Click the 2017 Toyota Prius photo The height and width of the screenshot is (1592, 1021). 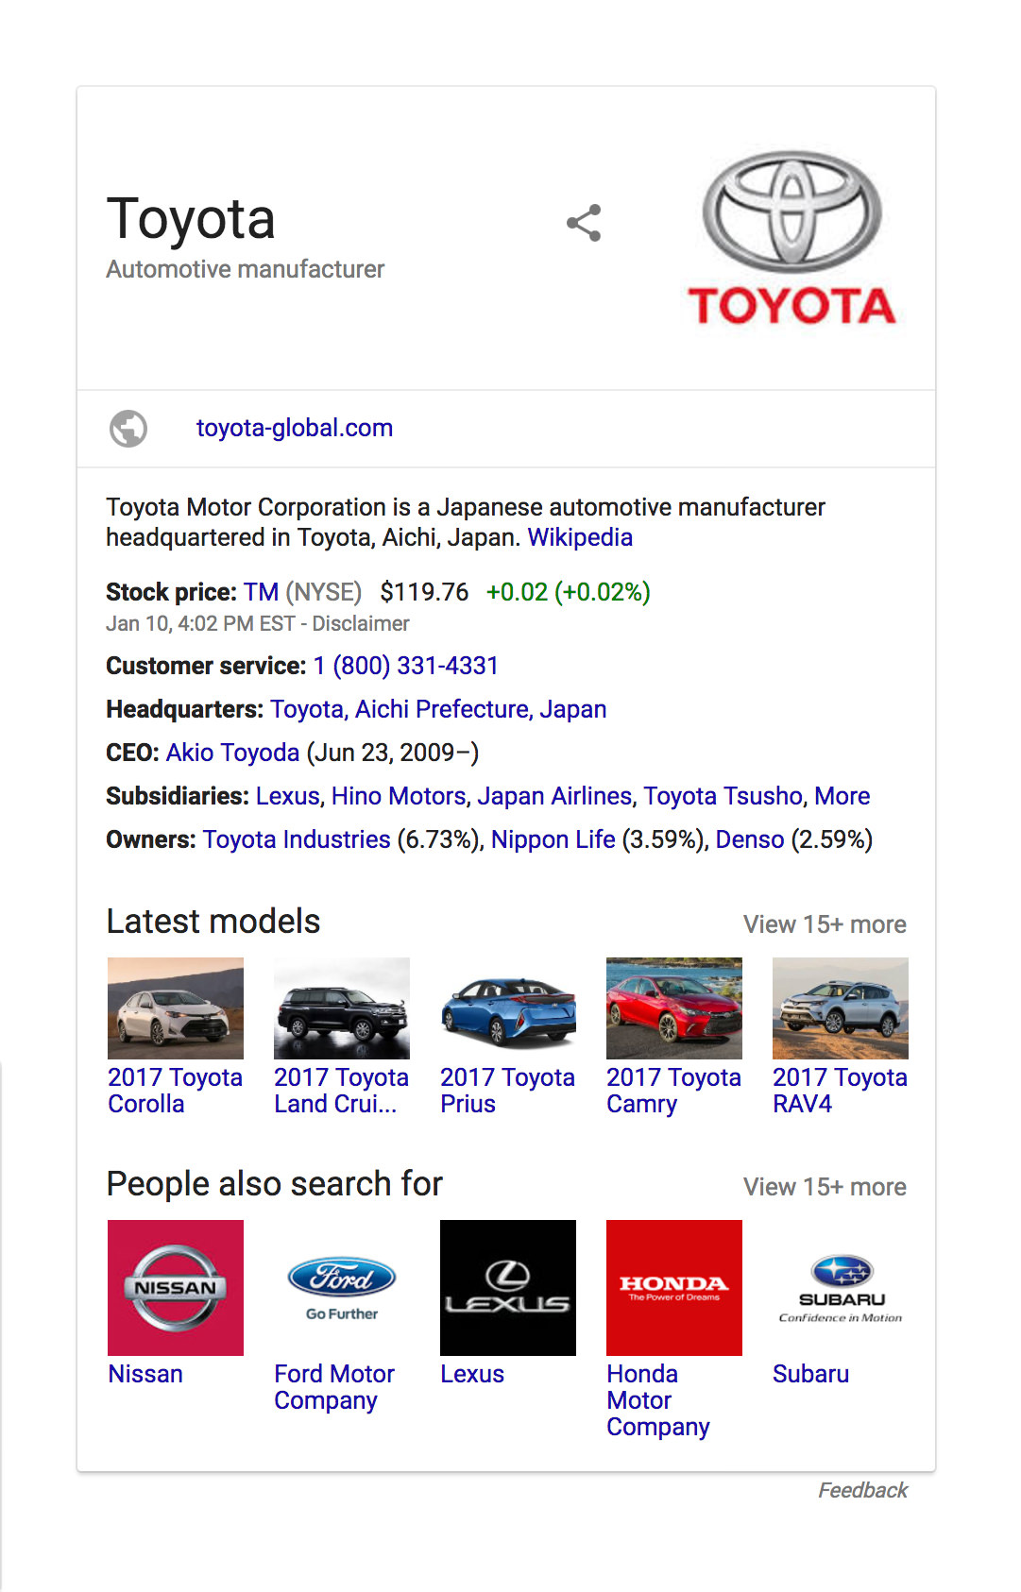pos(508,1008)
